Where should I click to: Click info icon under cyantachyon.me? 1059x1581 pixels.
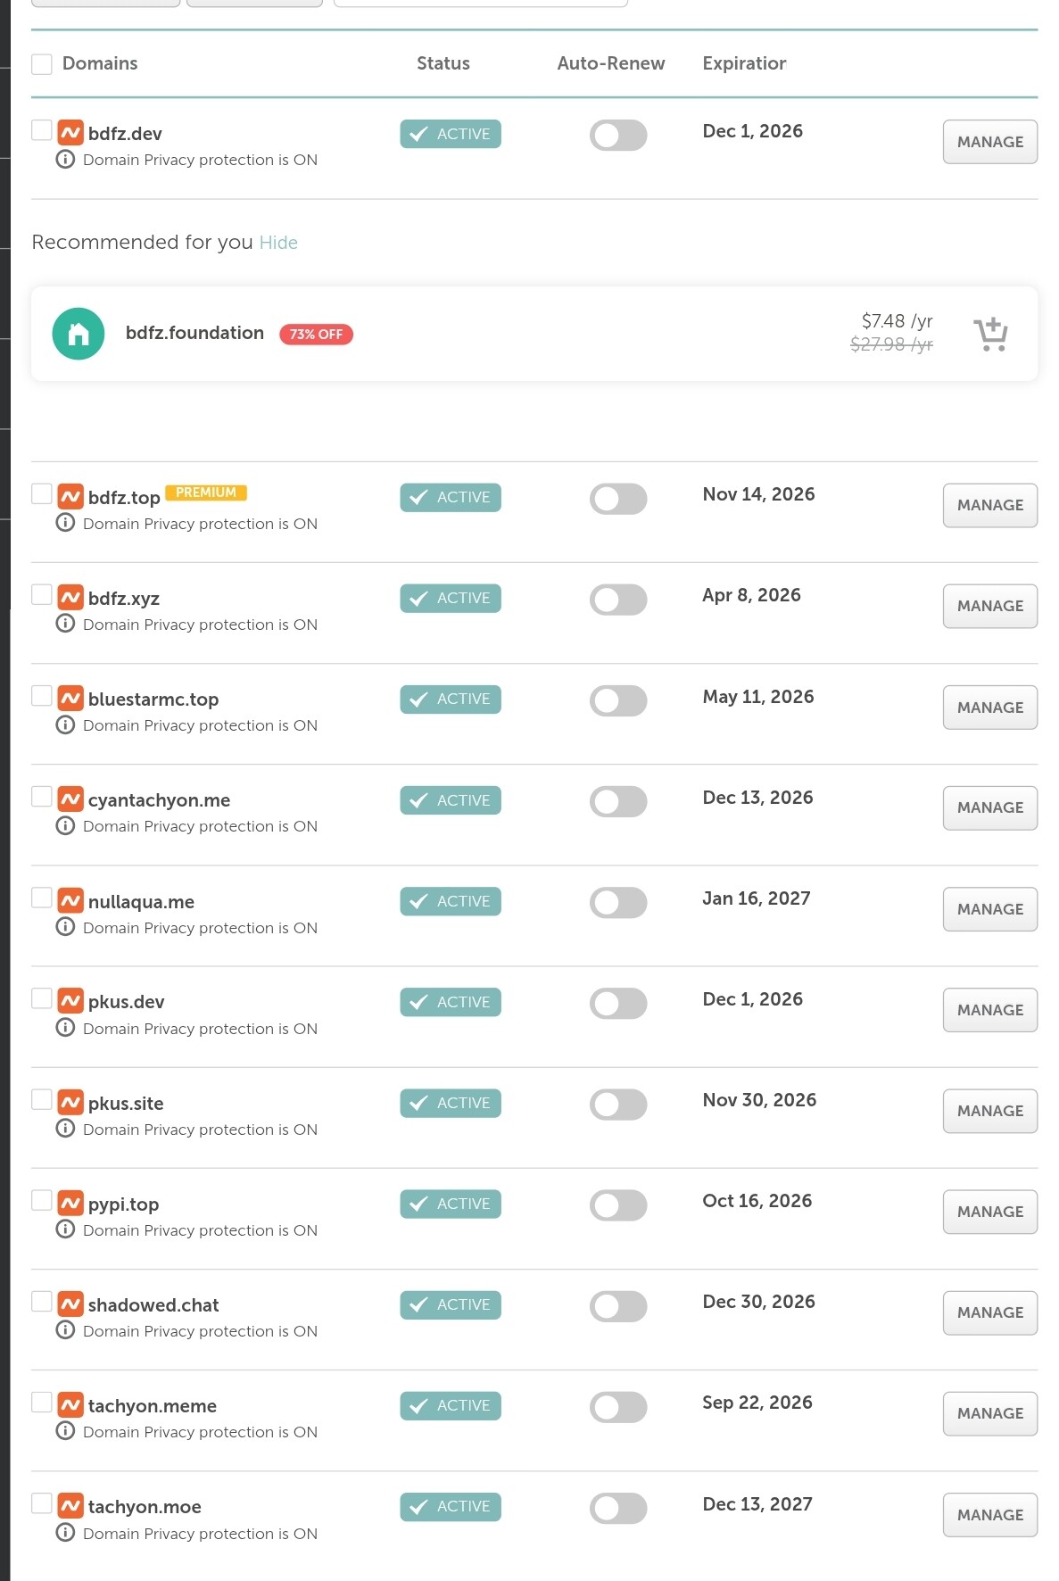pyautogui.click(x=65, y=826)
